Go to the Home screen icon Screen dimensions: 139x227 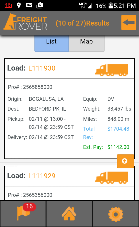(69, 214)
